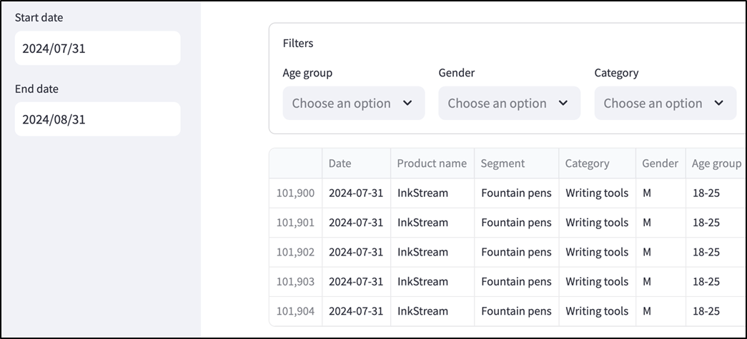The height and width of the screenshot is (339, 747).
Task: Click Fountain pens in row 101,901
Action: point(516,223)
